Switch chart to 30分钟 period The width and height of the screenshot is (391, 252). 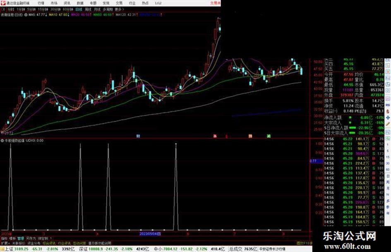pos(55,9)
